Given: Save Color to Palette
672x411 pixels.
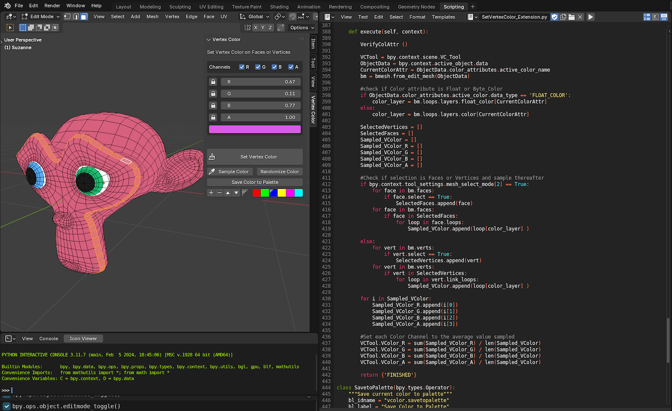Looking at the screenshot, I should (255, 182).
